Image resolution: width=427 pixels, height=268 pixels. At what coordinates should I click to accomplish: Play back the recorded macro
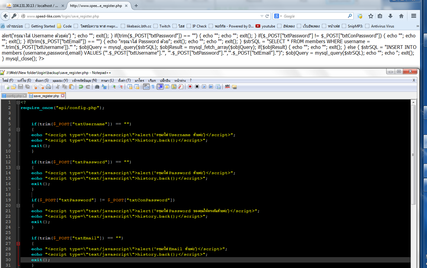(x=204, y=87)
